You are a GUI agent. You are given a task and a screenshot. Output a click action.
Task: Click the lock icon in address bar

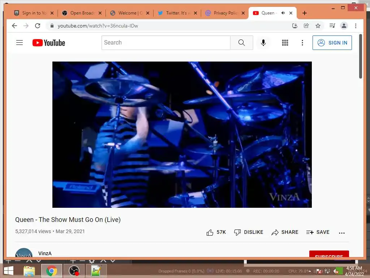coord(52,26)
